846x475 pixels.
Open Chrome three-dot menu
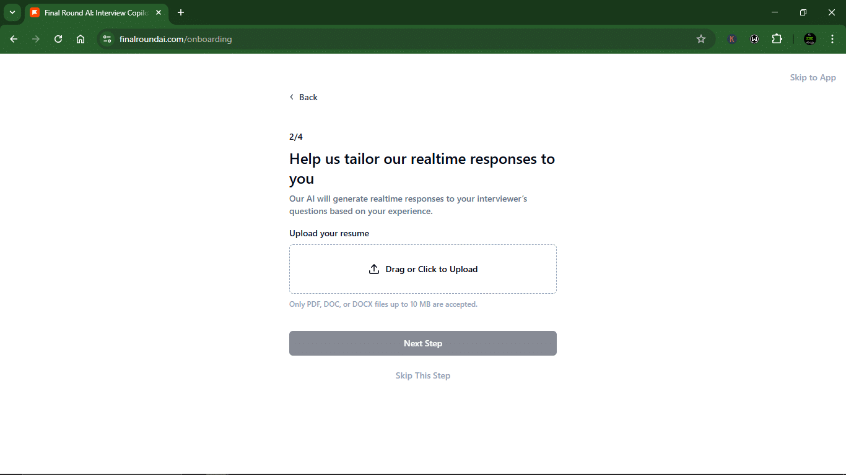tap(832, 39)
